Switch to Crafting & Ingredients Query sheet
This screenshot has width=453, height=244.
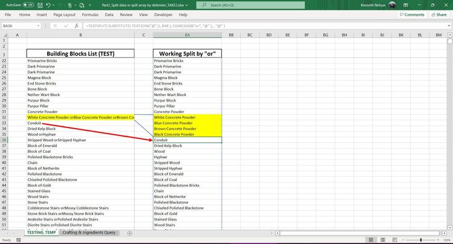89,233
